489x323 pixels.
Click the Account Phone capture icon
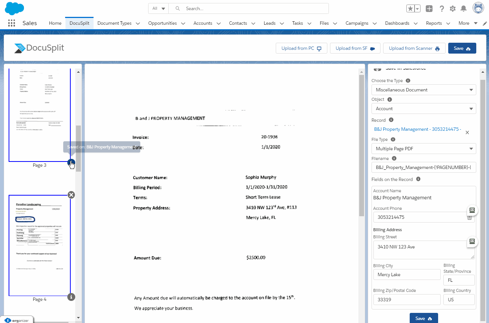pos(472,210)
